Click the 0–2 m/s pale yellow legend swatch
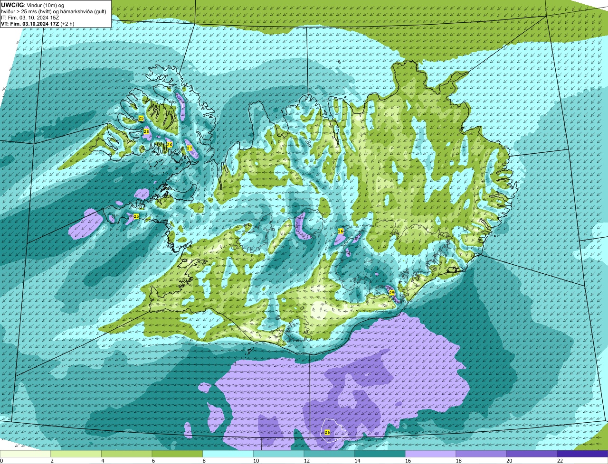Screen dimensions: 608x464 coord(25,454)
